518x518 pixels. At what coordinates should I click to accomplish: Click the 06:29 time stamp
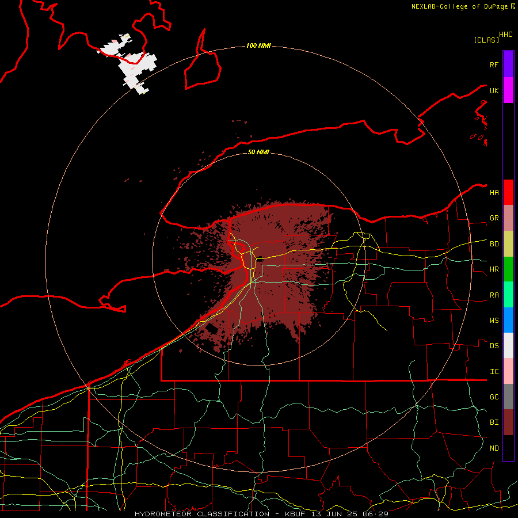(375, 514)
